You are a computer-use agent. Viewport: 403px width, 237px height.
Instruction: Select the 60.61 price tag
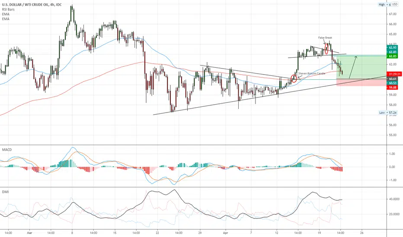click(392, 79)
